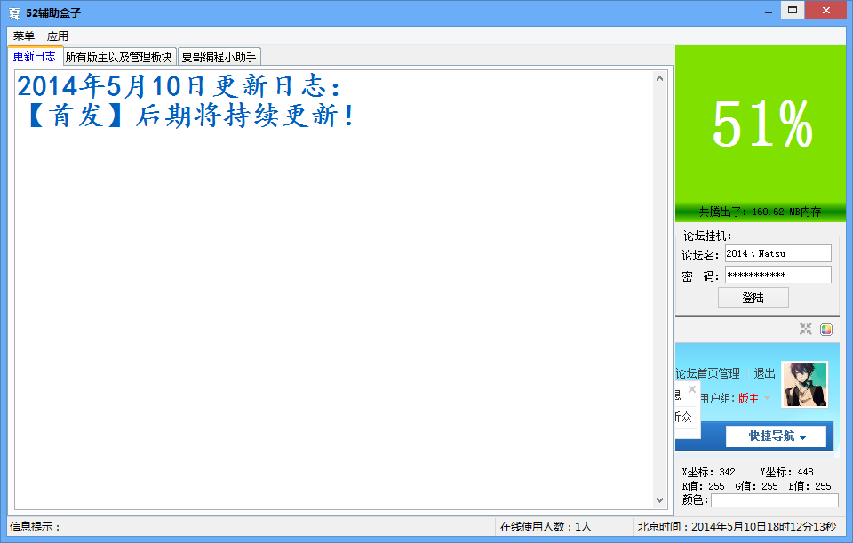Click the 论坛名 input field
The height and width of the screenshot is (543, 853).
[x=778, y=253]
